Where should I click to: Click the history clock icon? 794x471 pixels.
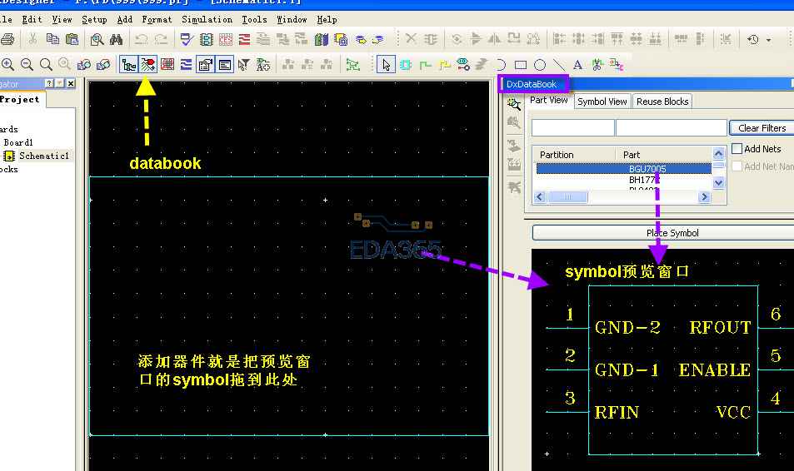click(753, 39)
